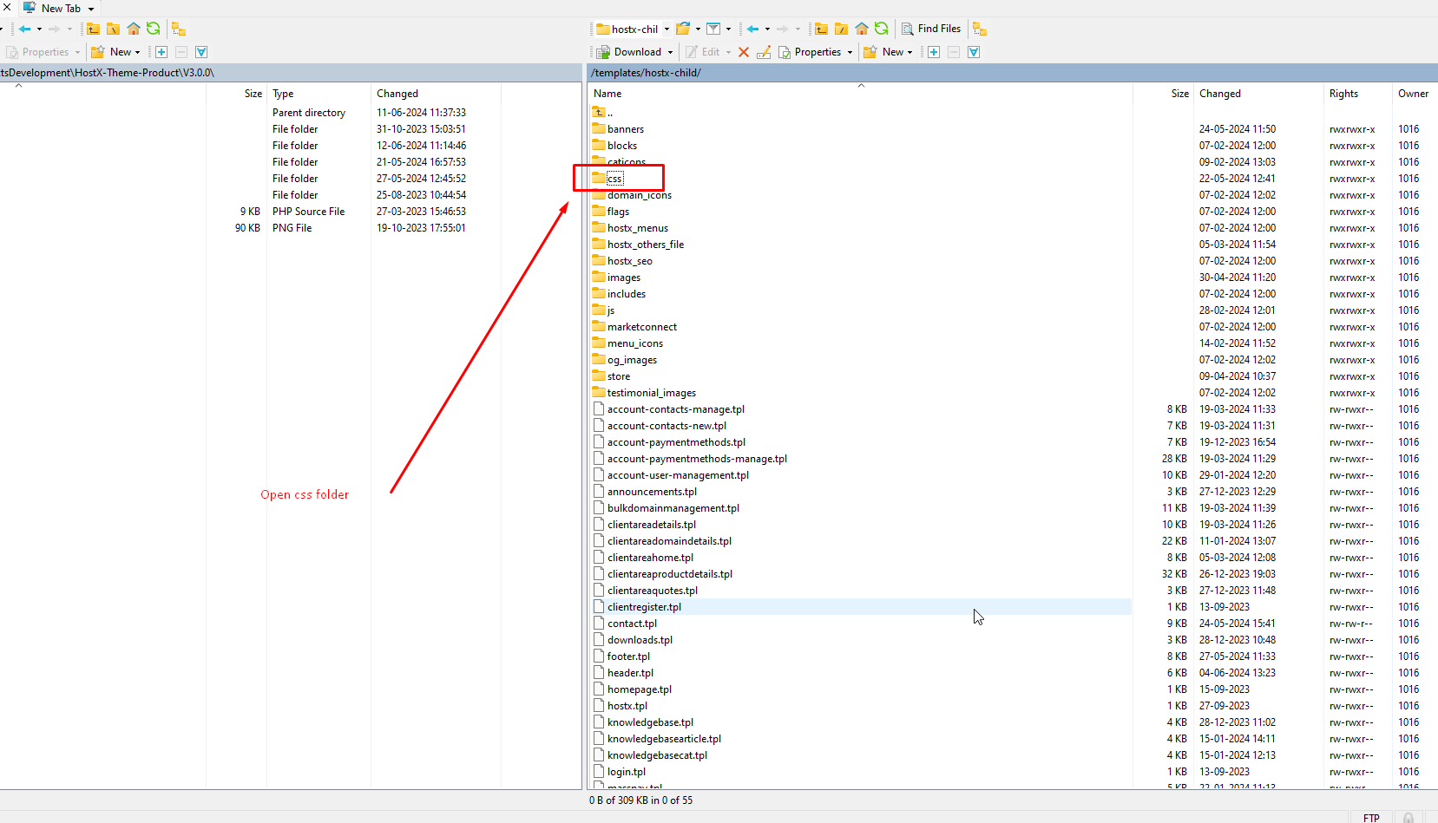Click the Rename pencil icon
Viewport: 1438px width, 823px height.
coord(764,52)
